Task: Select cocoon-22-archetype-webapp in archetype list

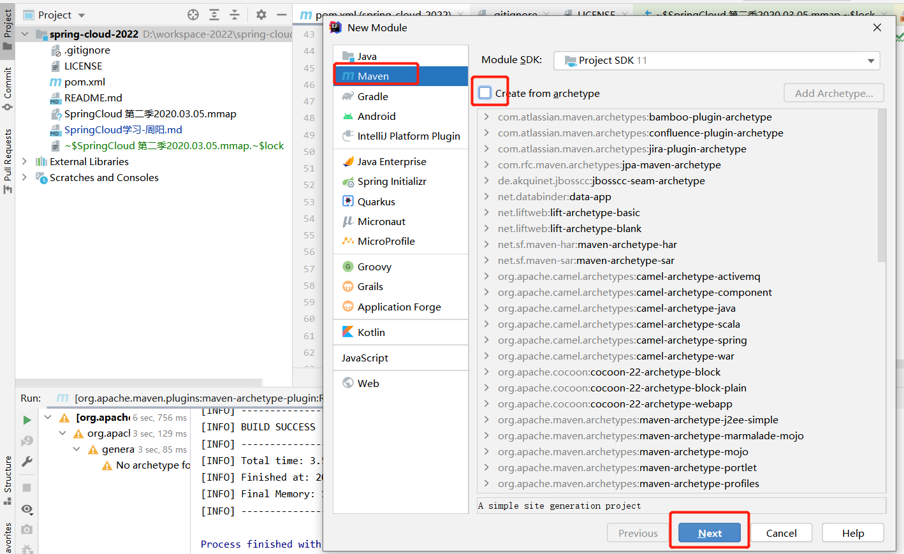Action: [x=615, y=404]
